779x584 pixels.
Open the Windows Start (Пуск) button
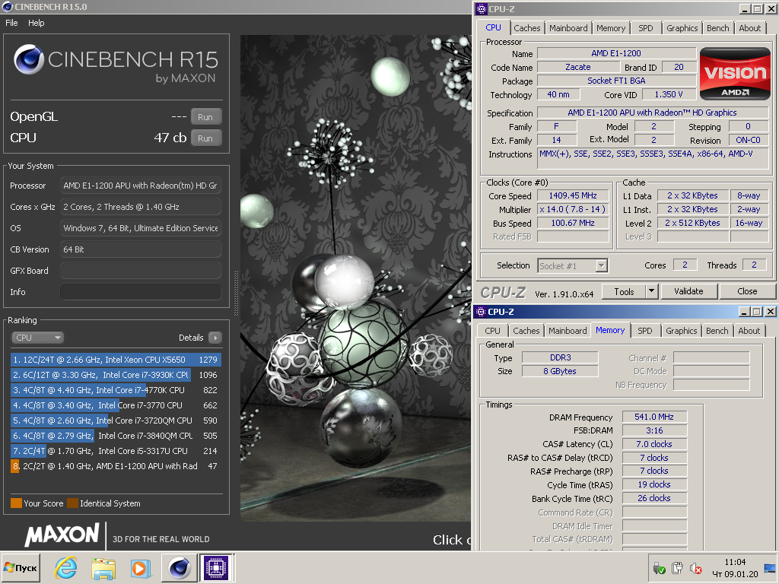[21, 567]
